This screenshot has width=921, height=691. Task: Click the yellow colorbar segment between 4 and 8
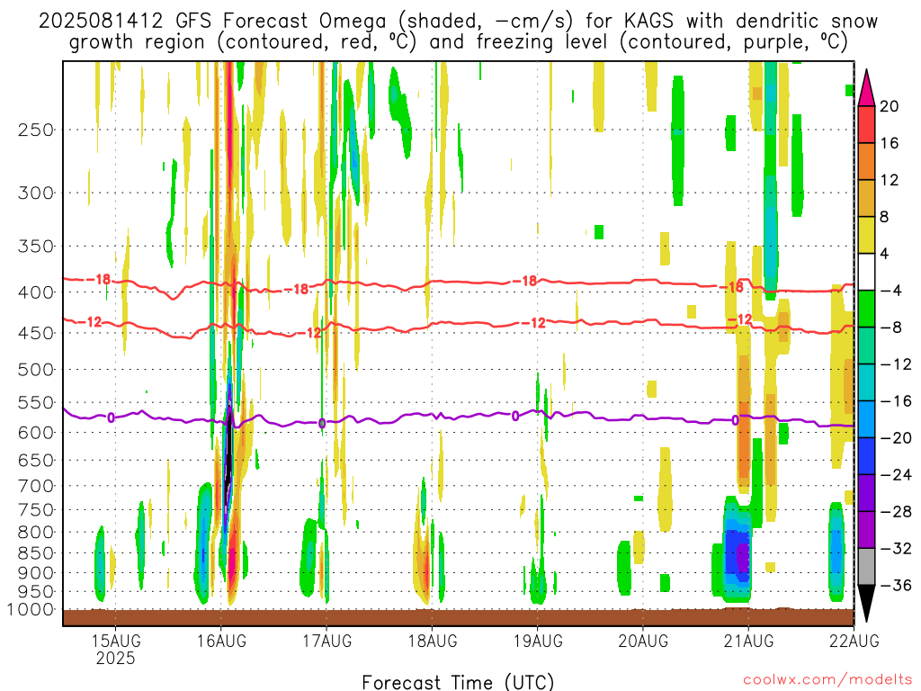click(866, 235)
